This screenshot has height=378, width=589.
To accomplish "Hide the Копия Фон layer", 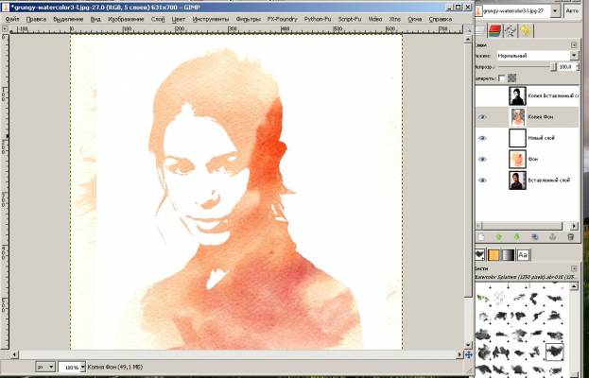I will 482,117.
